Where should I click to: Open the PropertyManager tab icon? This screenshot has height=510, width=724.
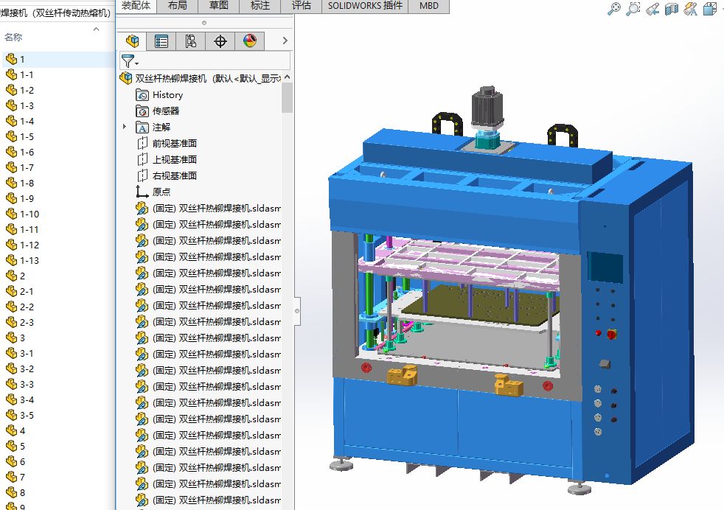[161, 41]
